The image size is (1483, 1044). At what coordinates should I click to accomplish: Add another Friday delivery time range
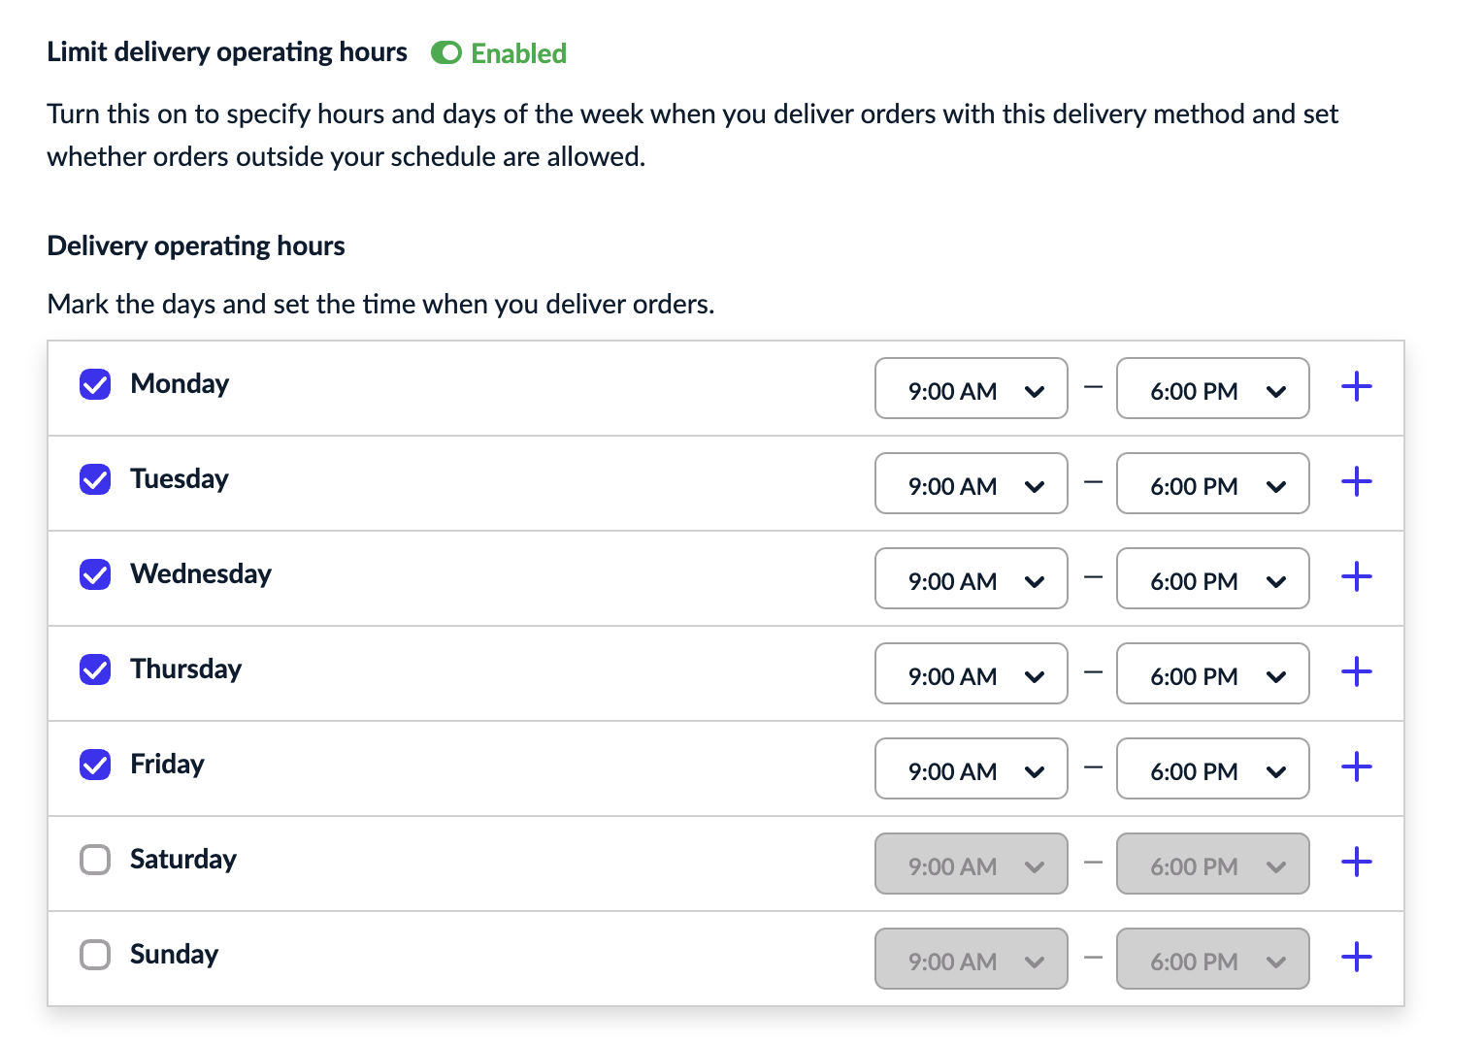1356,767
